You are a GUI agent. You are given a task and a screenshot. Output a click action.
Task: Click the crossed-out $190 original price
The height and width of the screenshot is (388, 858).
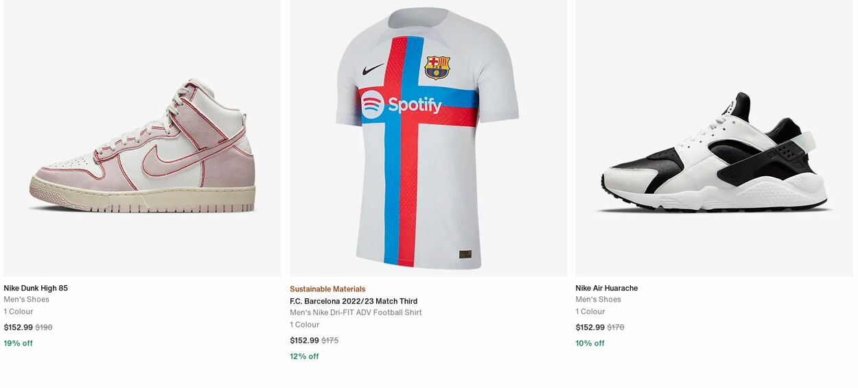click(x=44, y=328)
